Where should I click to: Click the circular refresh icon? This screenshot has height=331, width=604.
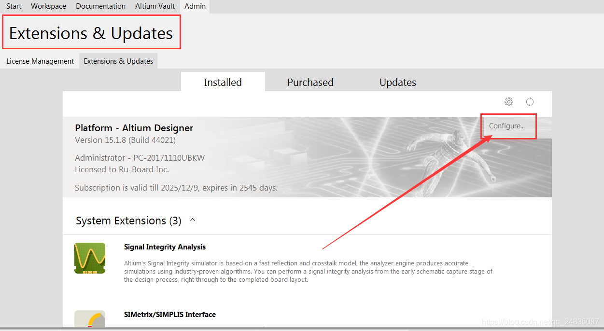pos(530,102)
